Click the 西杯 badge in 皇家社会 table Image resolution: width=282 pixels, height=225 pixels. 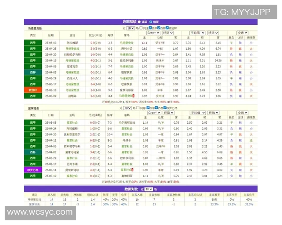(x=32, y=152)
